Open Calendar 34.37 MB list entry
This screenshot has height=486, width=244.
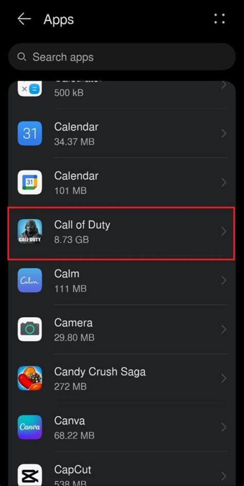tap(122, 133)
